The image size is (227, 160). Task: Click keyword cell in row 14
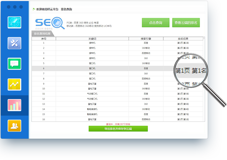pos(92,109)
